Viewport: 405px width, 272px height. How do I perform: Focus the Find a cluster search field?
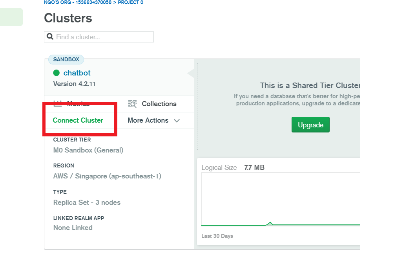point(104,37)
